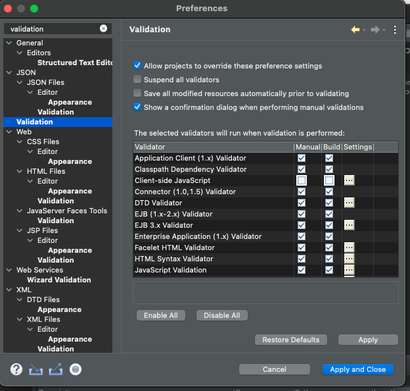Enable Suspend all validators

(x=137, y=79)
